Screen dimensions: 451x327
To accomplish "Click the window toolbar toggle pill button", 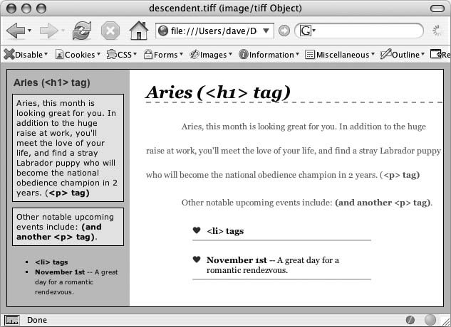I will 437,9.
